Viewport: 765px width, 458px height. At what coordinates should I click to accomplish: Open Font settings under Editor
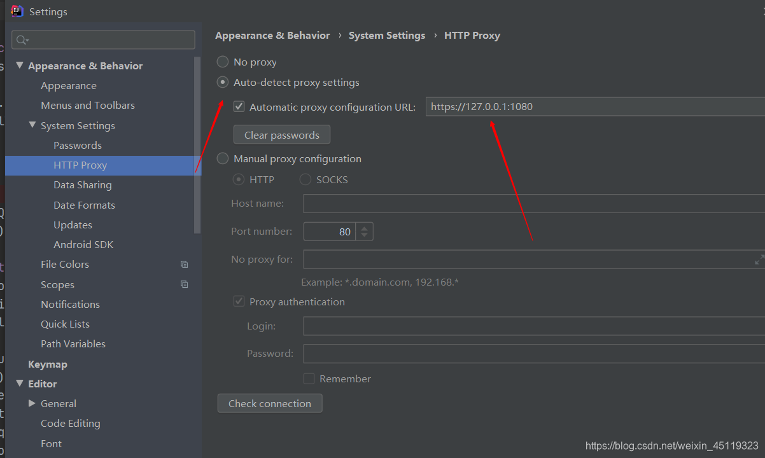tap(51, 444)
